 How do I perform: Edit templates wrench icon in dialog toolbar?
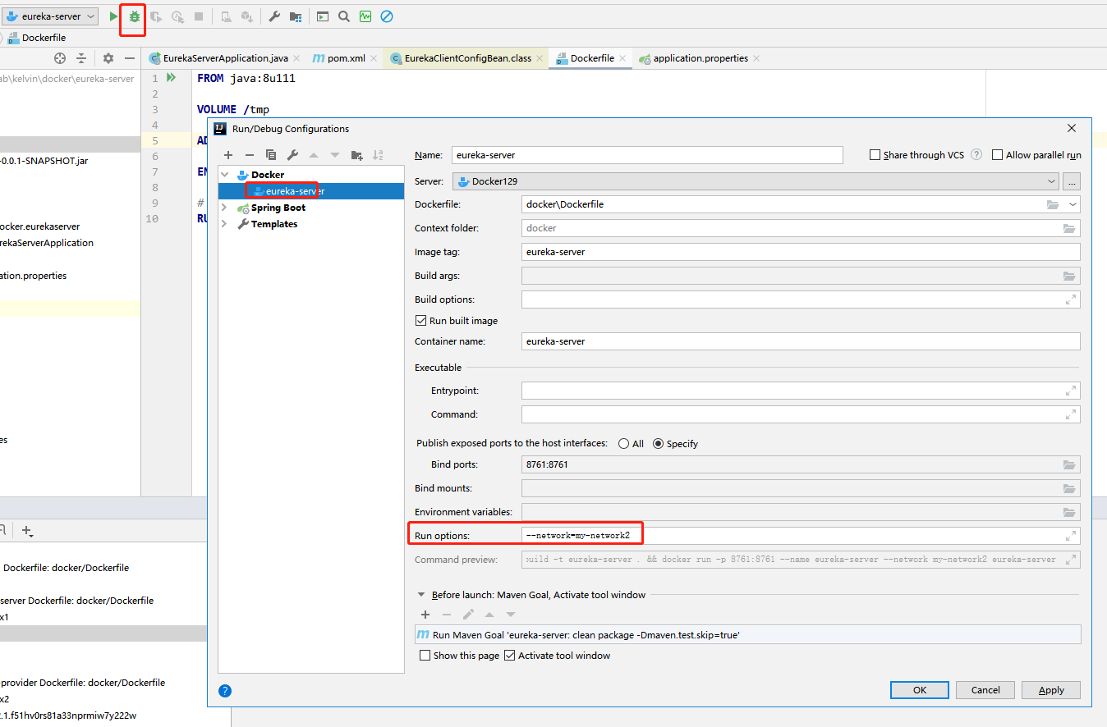tap(292, 155)
